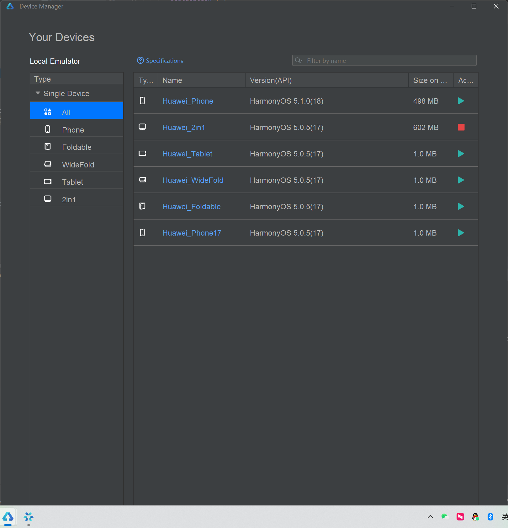The width and height of the screenshot is (508, 528).
Task: Click the tablet type icon for Huawei_Tablet
Action: point(142,153)
